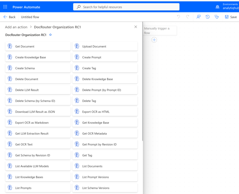Viewport: 239px width, 194px height.
Task: Select Delete Schema (by Schema ID) action
Action: (38, 101)
